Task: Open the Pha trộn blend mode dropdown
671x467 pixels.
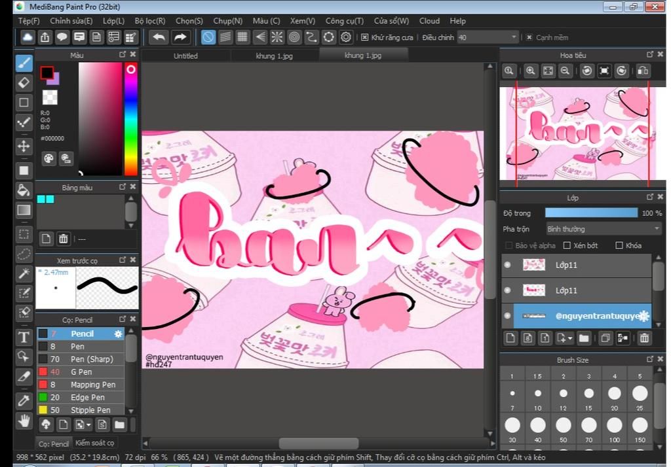Action: (604, 229)
